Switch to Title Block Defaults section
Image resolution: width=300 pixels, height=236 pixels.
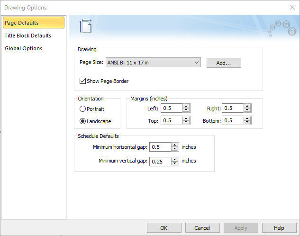click(x=28, y=36)
